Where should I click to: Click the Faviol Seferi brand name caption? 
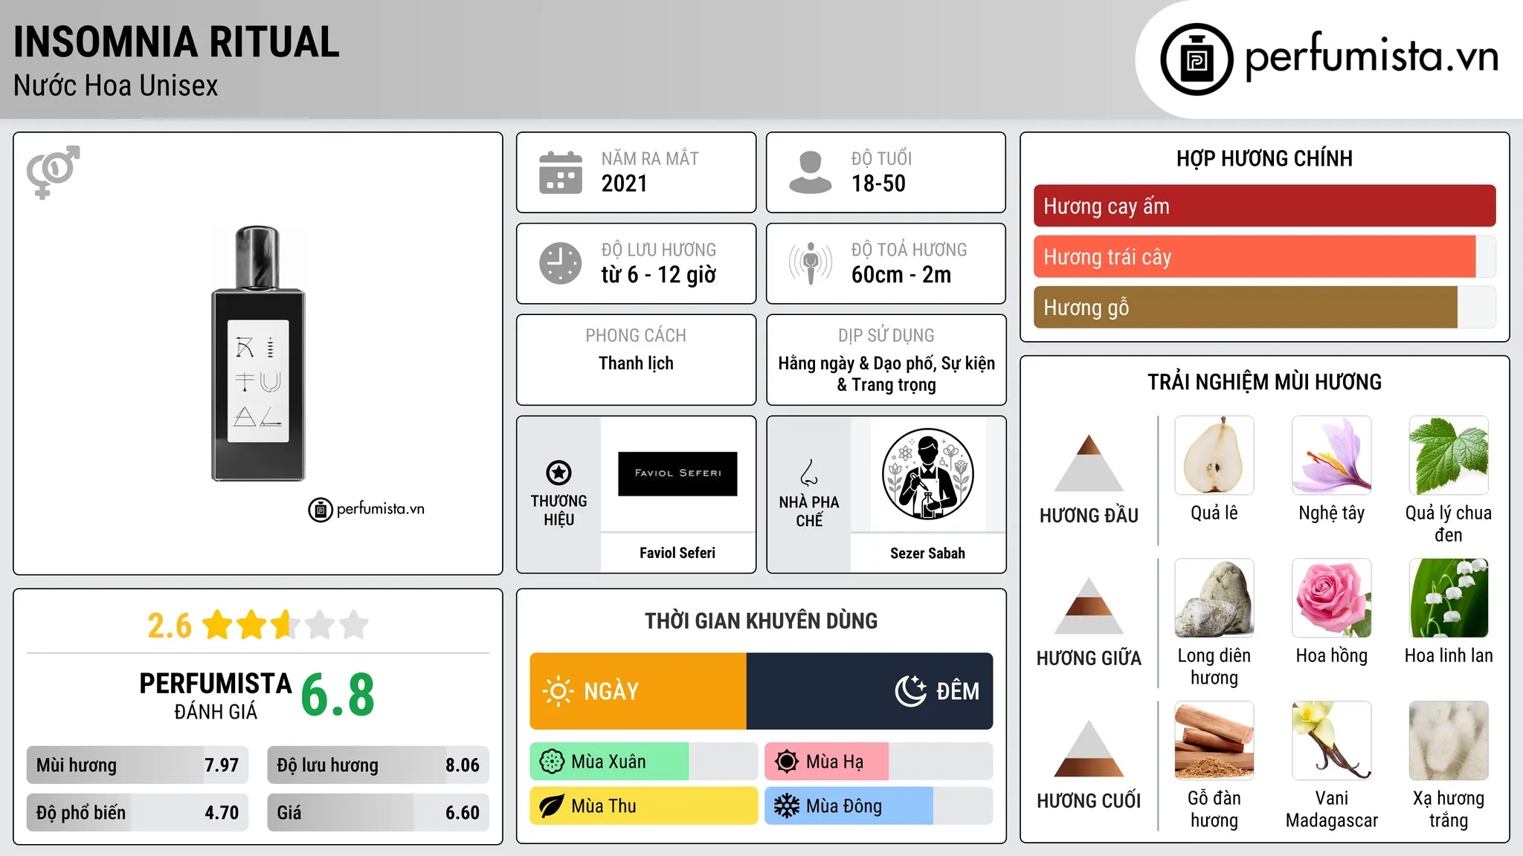pos(677,553)
